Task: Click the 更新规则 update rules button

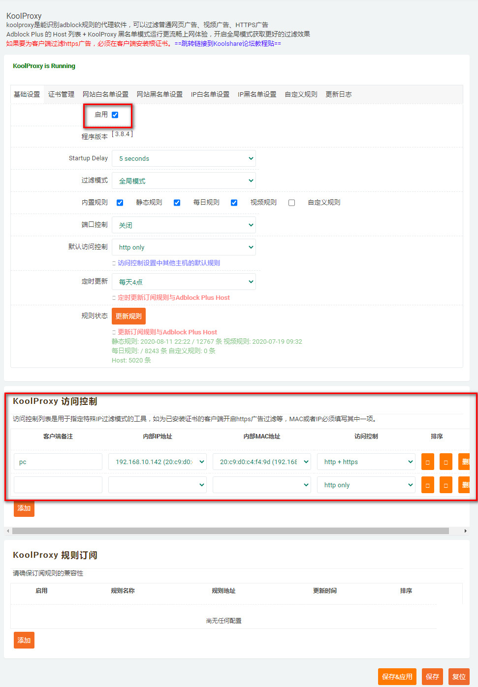Action: (x=128, y=316)
